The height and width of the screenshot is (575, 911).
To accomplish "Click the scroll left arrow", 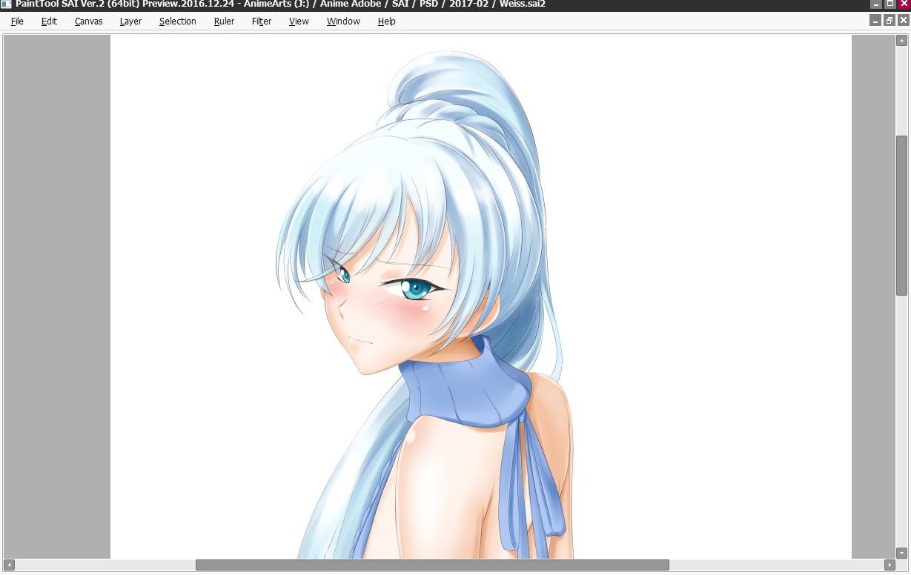I will [x=9, y=565].
